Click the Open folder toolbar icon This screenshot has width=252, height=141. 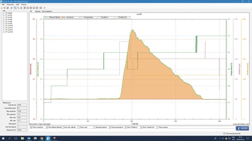[4, 8]
